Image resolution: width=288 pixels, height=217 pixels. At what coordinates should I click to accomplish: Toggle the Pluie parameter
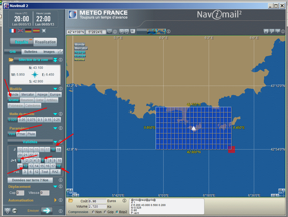pos(31,134)
